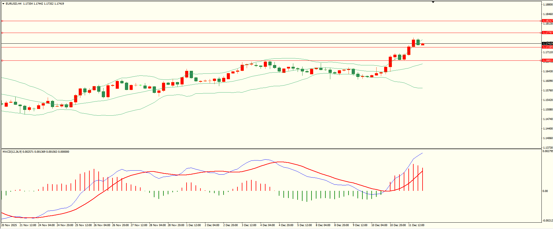This screenshot has width=553, height=229.
Task: Open the dropdown arrow beside EURUSD,H4
Action: [x=3, y=4]
